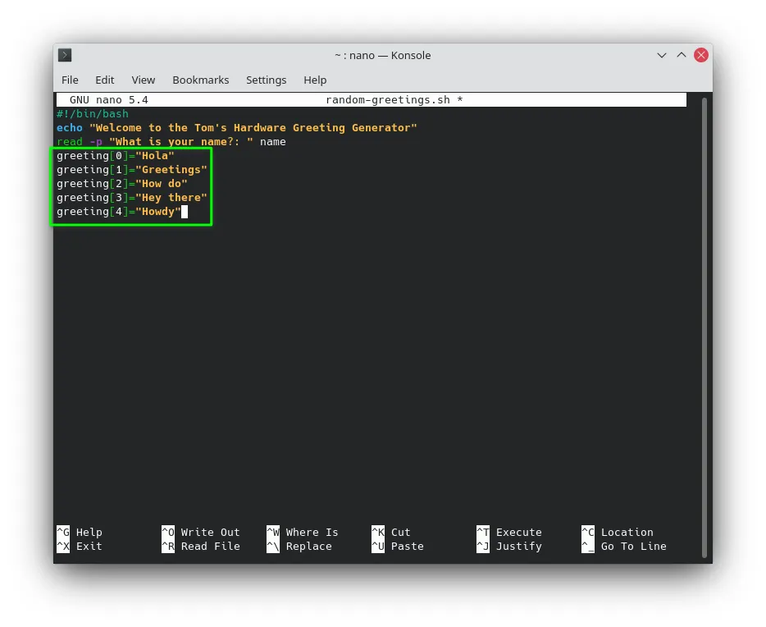Click the ^W Where Is shortcut label
Screen dimensions: 766x627
click(303, 532)
